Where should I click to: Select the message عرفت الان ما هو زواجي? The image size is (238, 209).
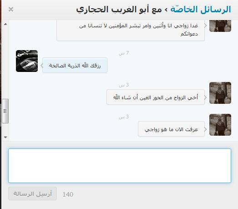click(171, 129)
